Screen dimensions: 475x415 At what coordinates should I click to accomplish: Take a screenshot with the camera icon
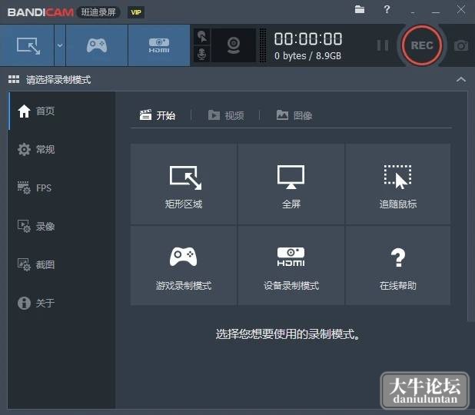tap(461, 45)
